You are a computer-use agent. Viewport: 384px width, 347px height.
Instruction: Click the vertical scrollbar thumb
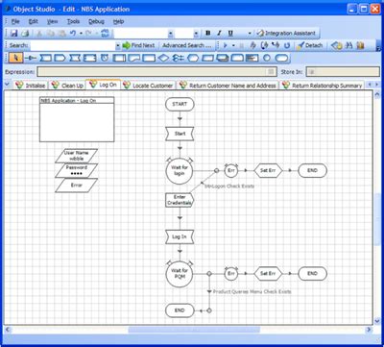[x=377, y=219]
